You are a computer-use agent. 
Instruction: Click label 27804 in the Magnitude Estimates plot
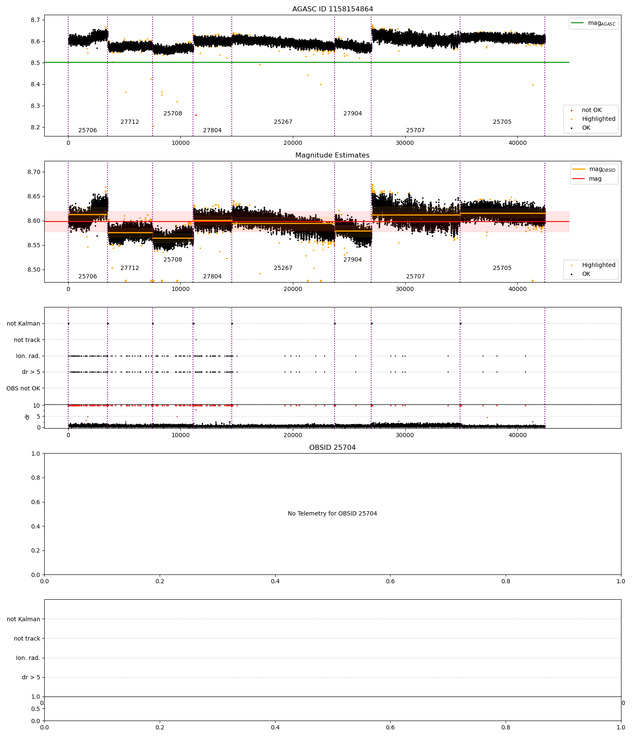point(212,277)
